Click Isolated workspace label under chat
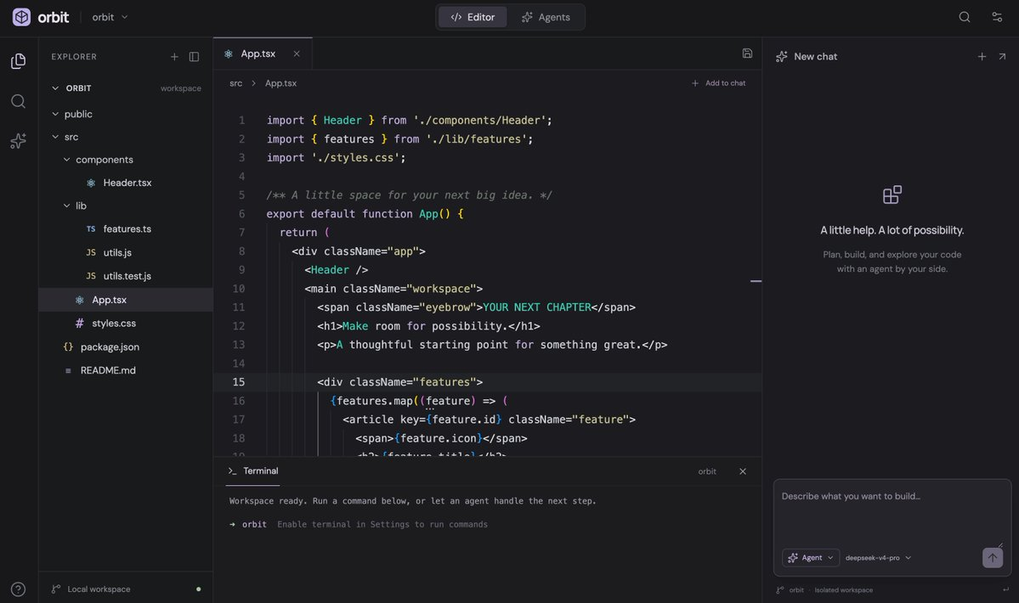The width and height of the screenshot is (1019, 603). [844, 590]
